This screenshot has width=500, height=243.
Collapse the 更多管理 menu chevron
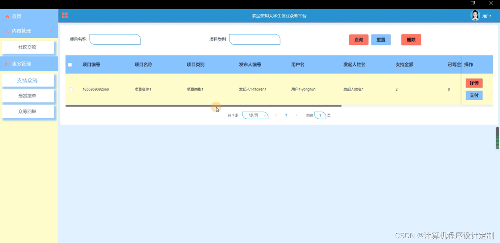(x=50, y=64)
